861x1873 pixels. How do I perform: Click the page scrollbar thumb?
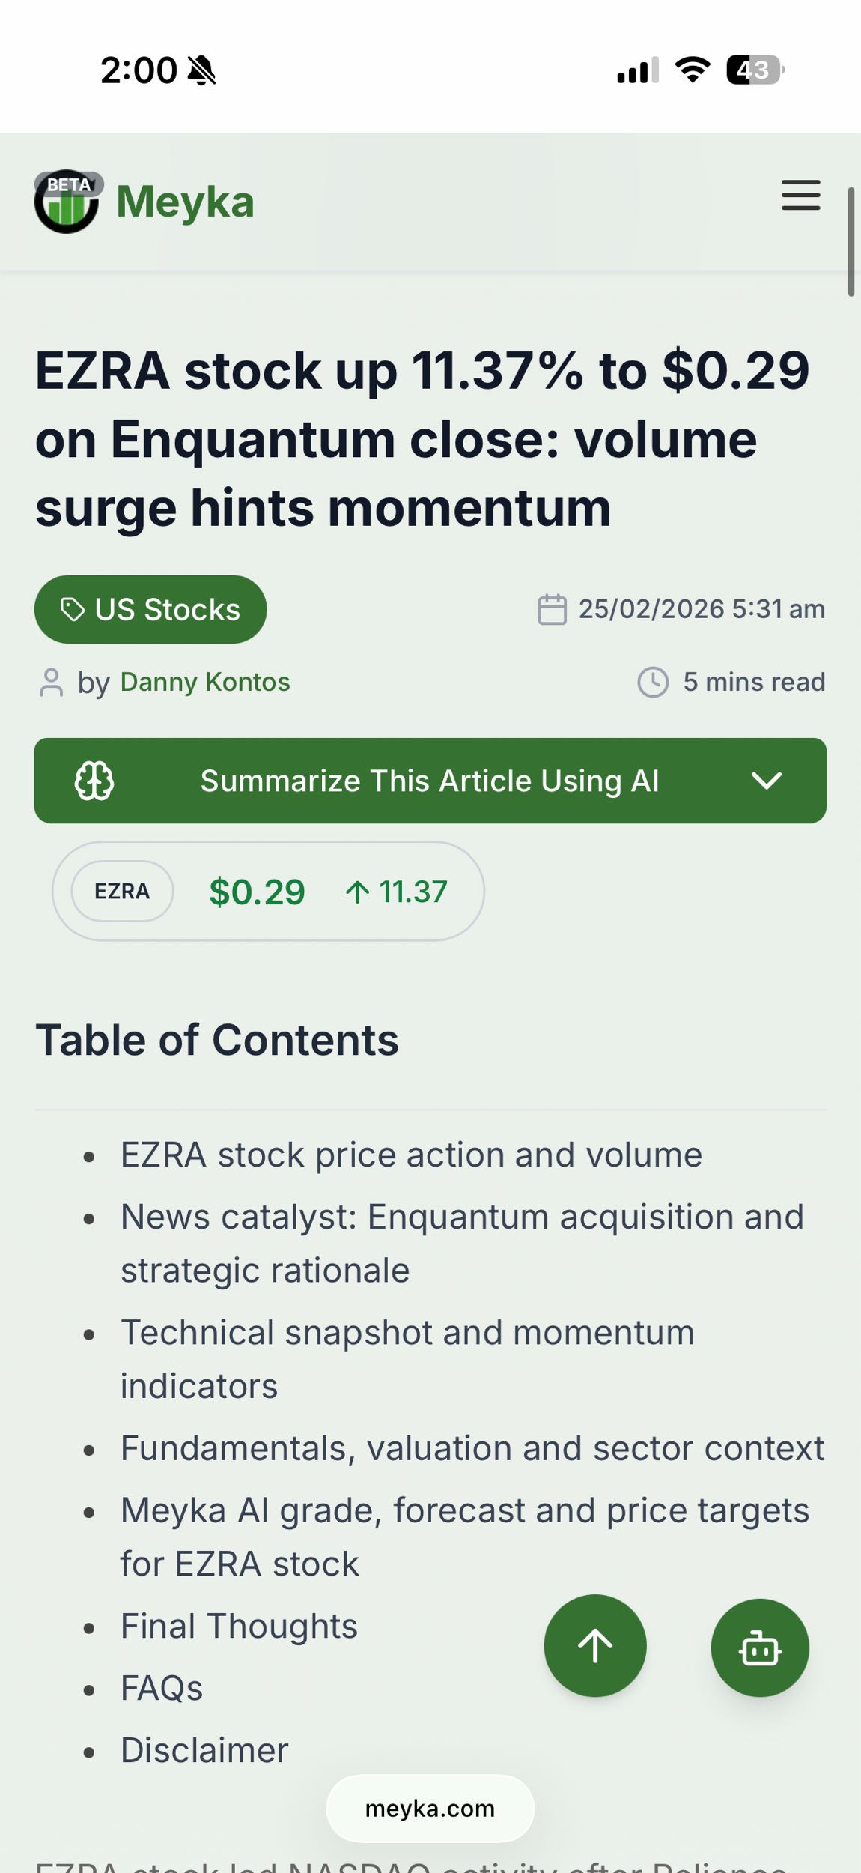(x=851, y=241)
